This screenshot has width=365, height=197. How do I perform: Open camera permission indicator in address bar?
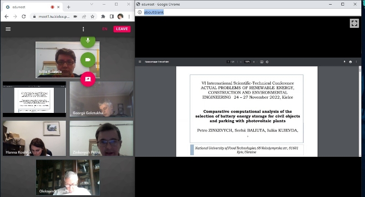(x=75, y=16)
